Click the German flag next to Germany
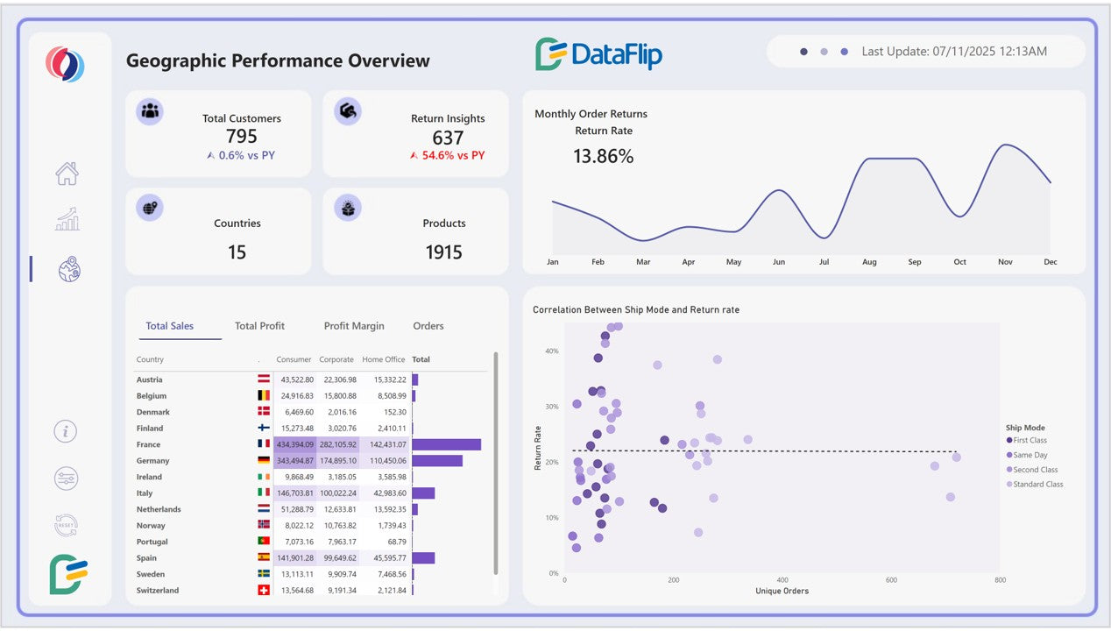The image size is (1111, 631). click(x=262, y=460)
